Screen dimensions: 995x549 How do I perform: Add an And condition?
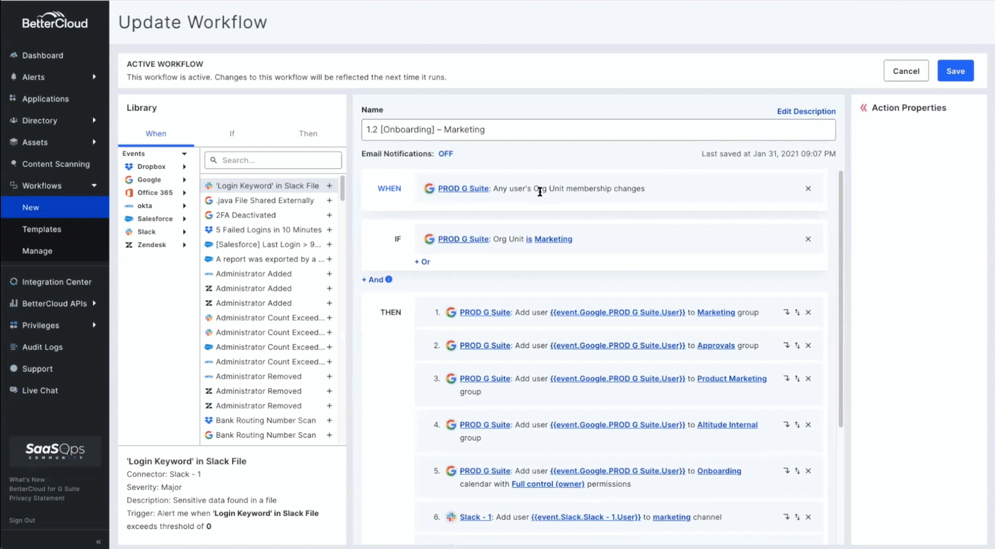tap(373, 280)
